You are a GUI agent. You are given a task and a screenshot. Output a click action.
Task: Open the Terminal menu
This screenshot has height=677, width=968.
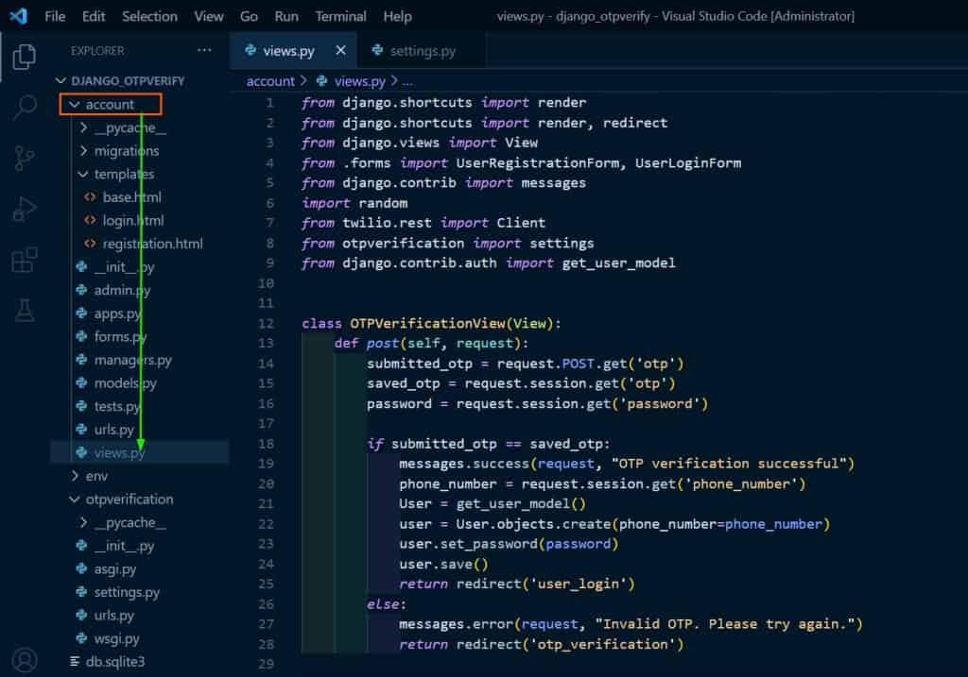(x=340, y=17)
